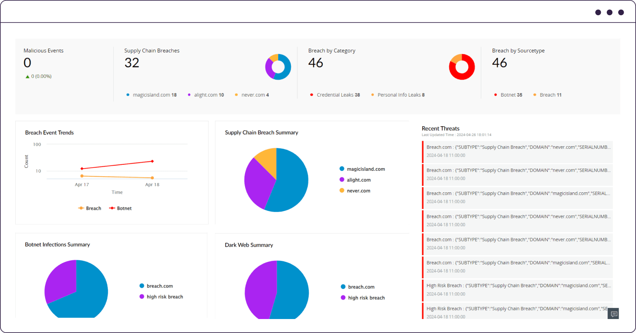Screen dimensions: 636x333
Task: Toggle the Botnet series in trend legend
Action: pos(120,208)
